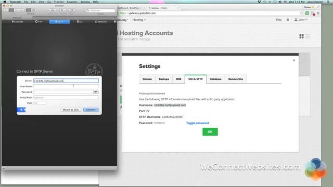Click the volume icon in menu bar

280,2
